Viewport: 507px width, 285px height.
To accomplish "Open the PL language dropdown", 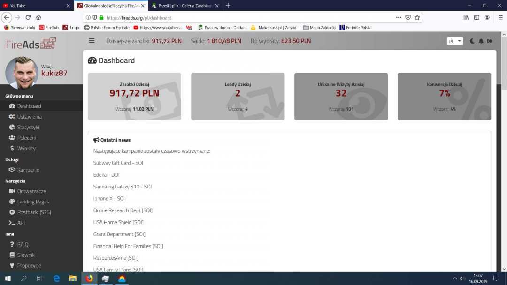I will 454,41.
